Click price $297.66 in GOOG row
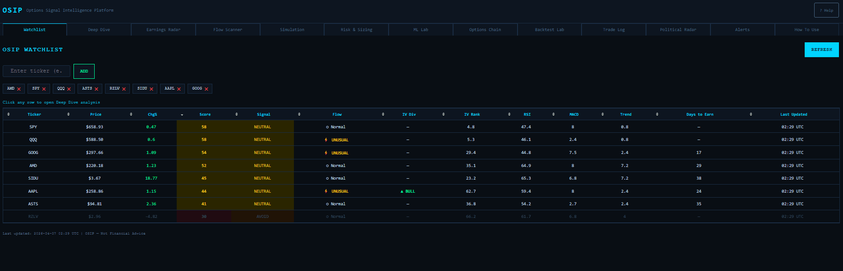 (95, 153)
